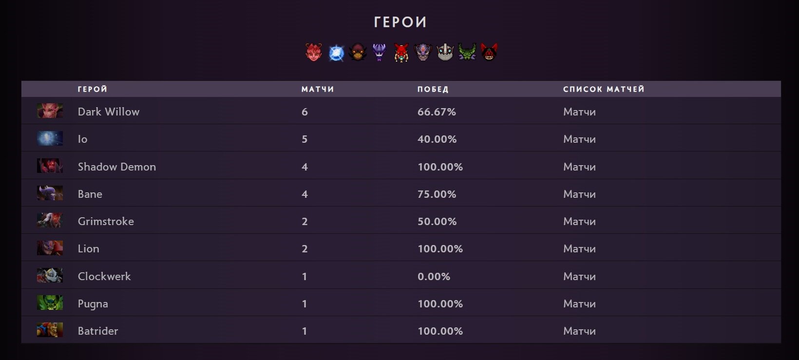
Task: Select the Lion icon in hero strip
Action: pyautogui.click(x=423, y=52)
